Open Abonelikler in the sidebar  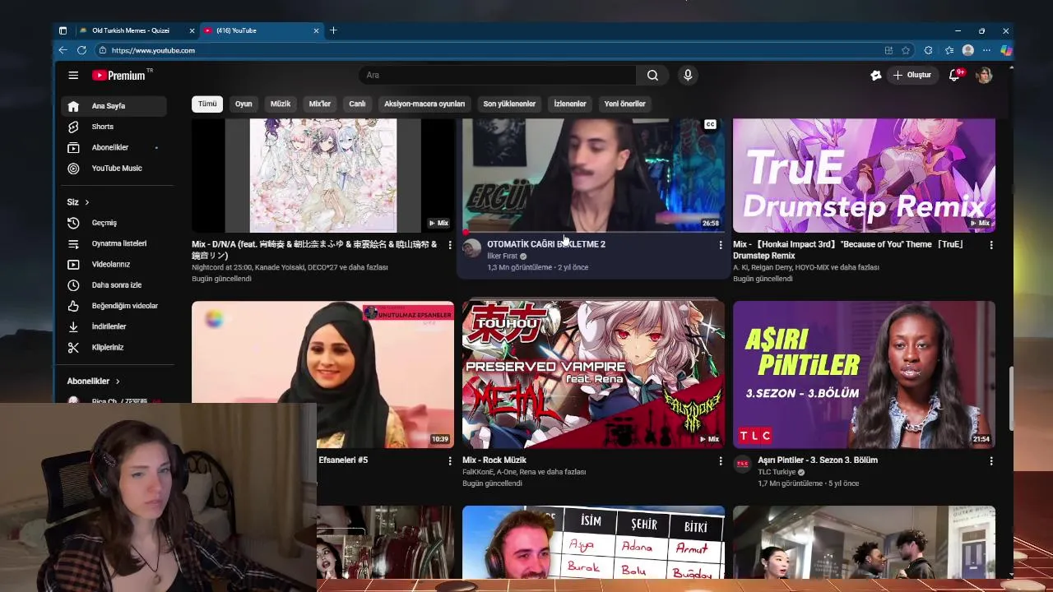pyautogui.click(x=114, y=147)
